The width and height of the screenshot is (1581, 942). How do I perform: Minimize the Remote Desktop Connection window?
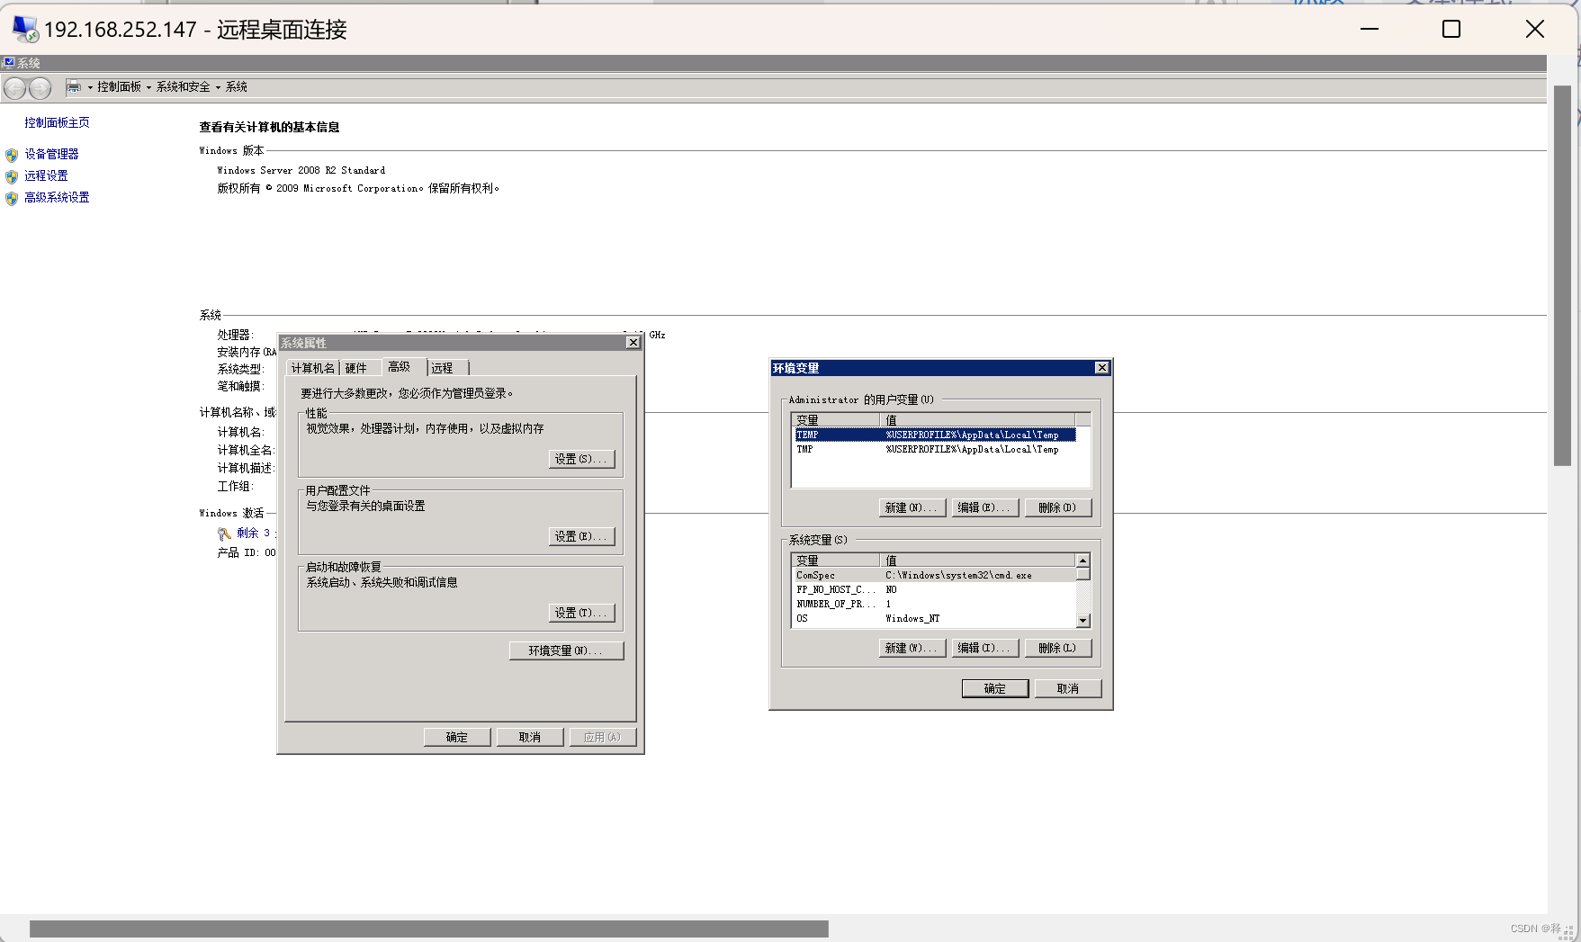(1370, 29)
